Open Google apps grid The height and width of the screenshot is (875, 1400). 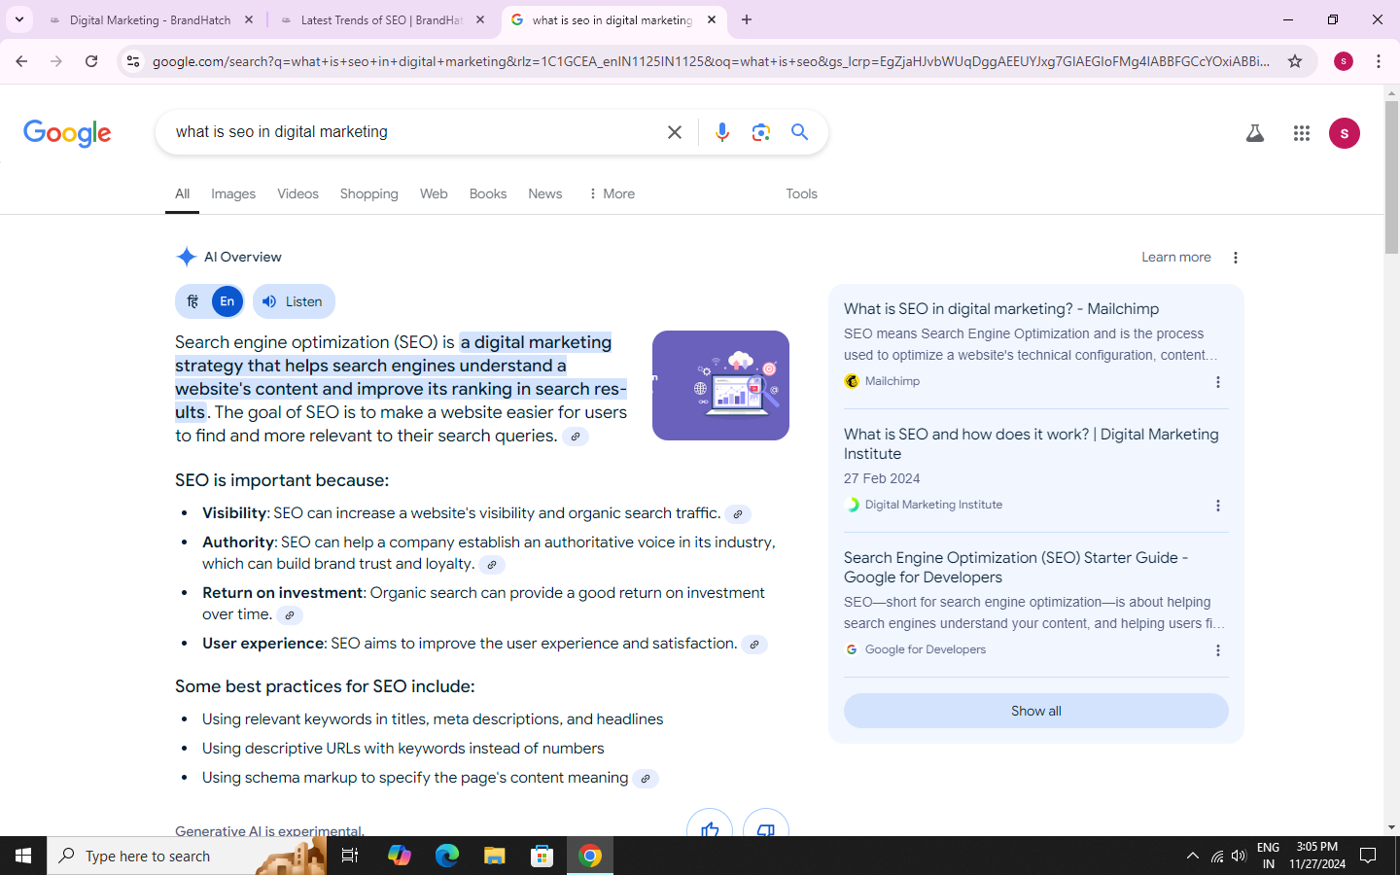click(x=1302, y=133)
